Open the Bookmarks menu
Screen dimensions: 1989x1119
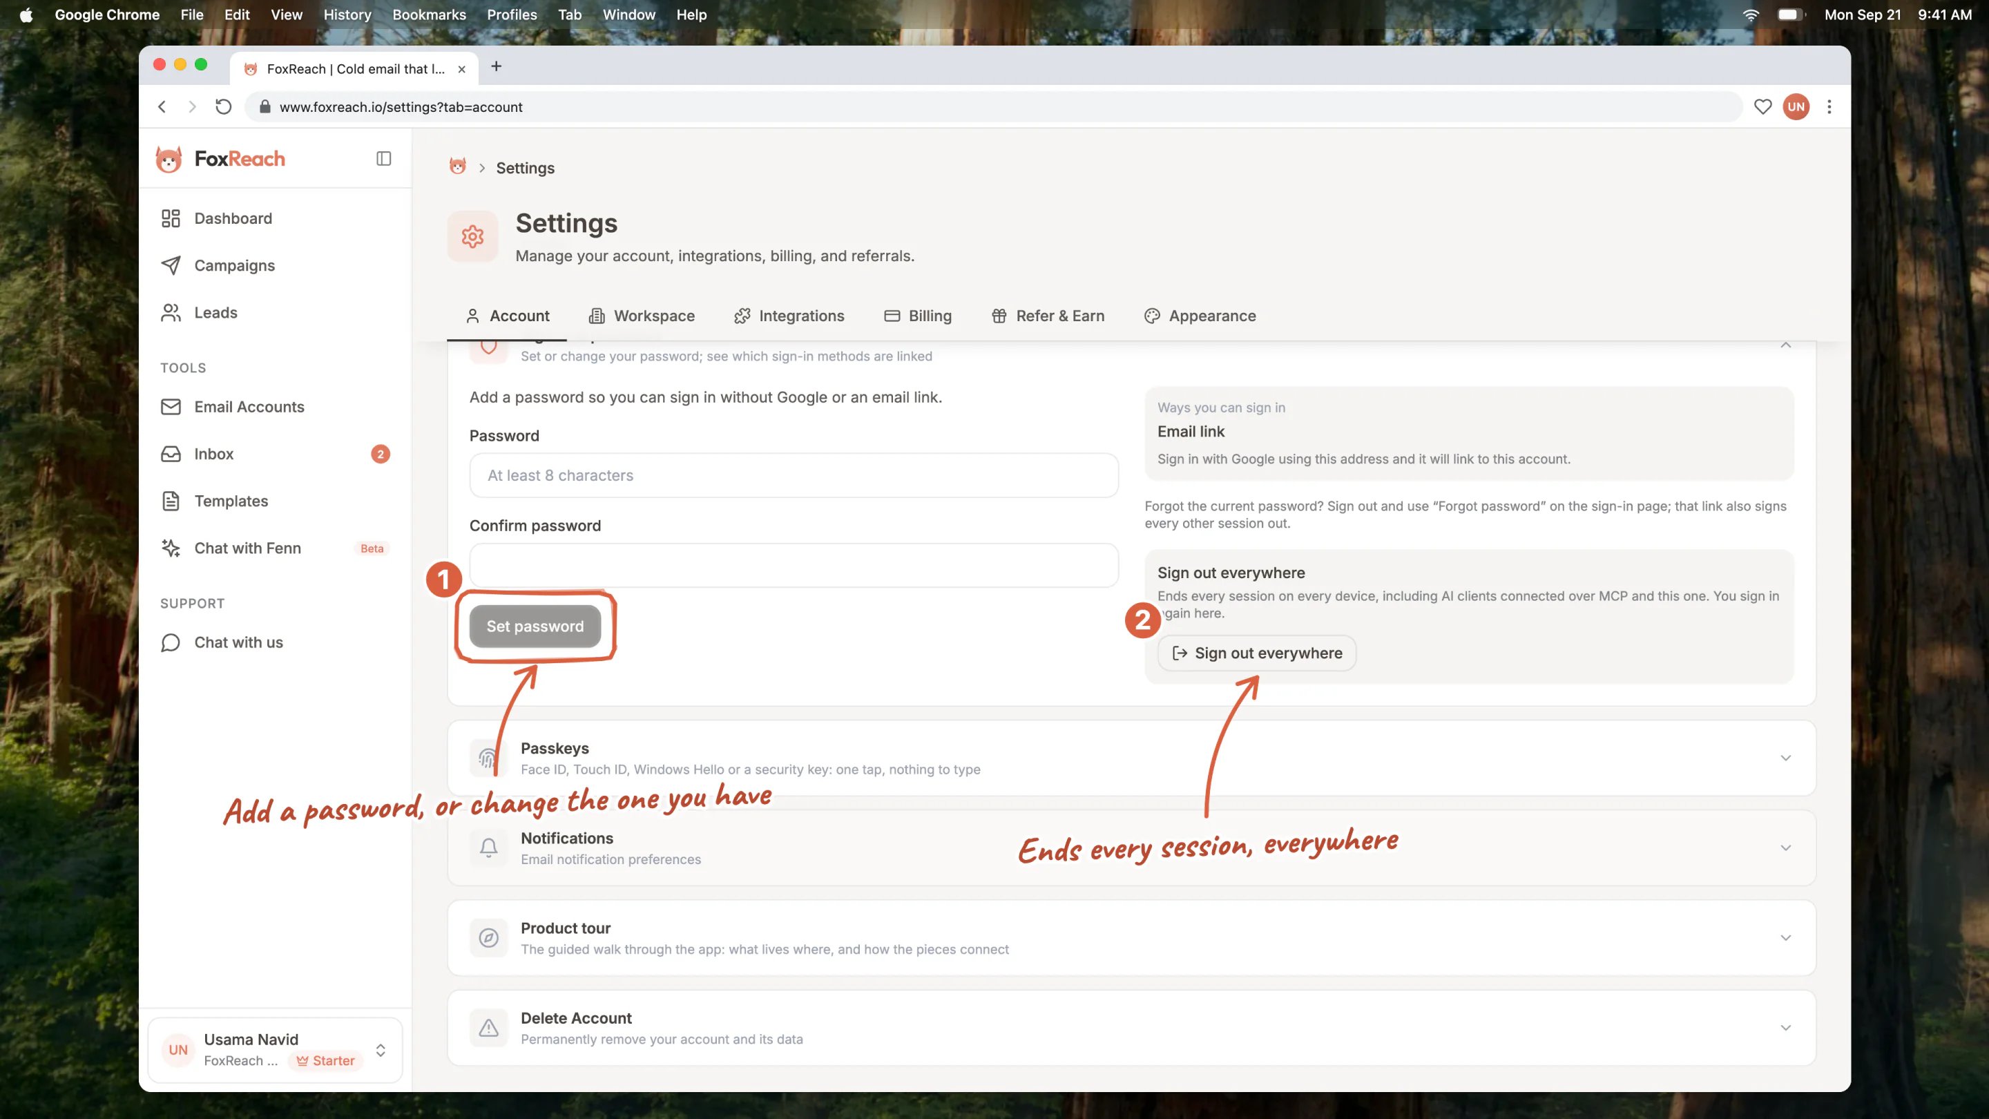coord(430,15)
